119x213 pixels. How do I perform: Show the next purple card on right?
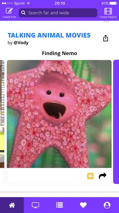click(116, 122)
